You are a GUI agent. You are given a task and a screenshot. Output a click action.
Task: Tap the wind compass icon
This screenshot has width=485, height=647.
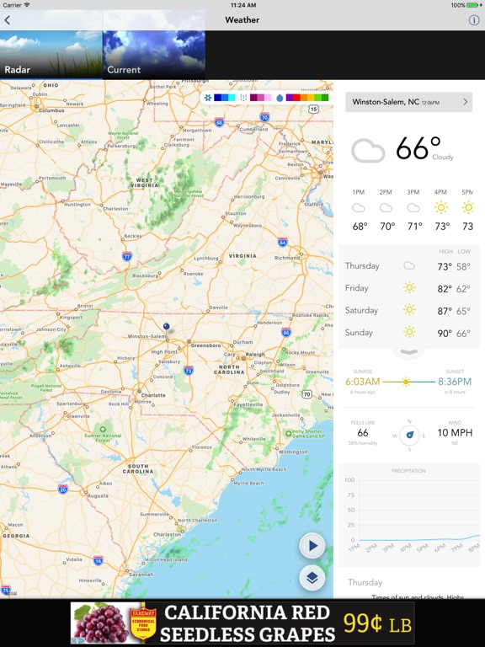click(409, 436)
